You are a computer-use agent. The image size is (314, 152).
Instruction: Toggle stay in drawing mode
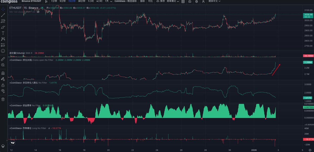click(x=3, y=79)
